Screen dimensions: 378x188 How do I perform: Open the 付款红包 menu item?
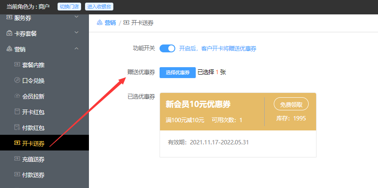pyautogui.click(x=44, y=128)
